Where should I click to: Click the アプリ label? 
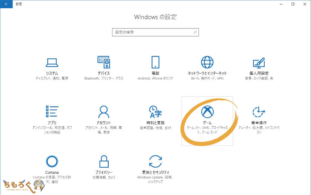52,123
